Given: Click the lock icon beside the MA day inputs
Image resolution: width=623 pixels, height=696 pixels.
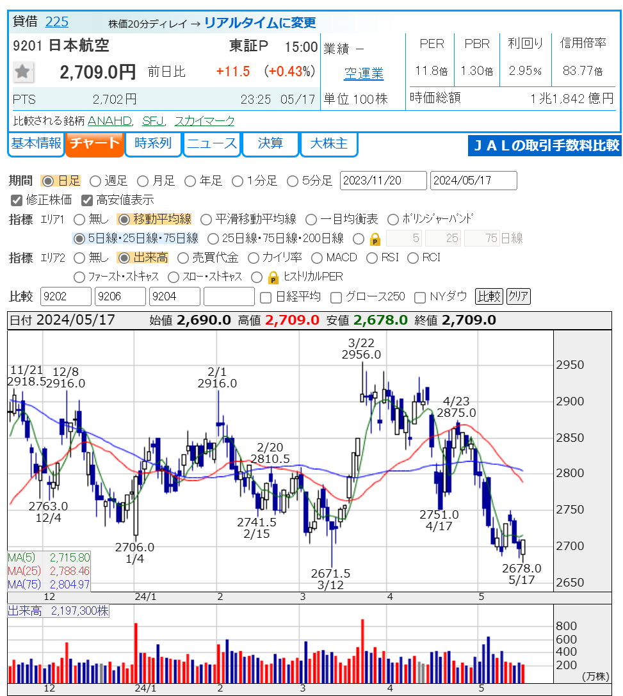Looking at the screenshot, I should click(375, 239).
